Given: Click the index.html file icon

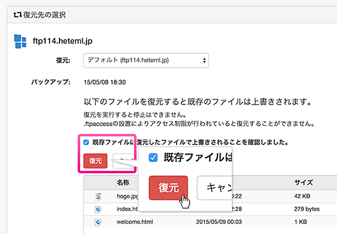Looking at the screenshot, I should click(x=98, y=209).
